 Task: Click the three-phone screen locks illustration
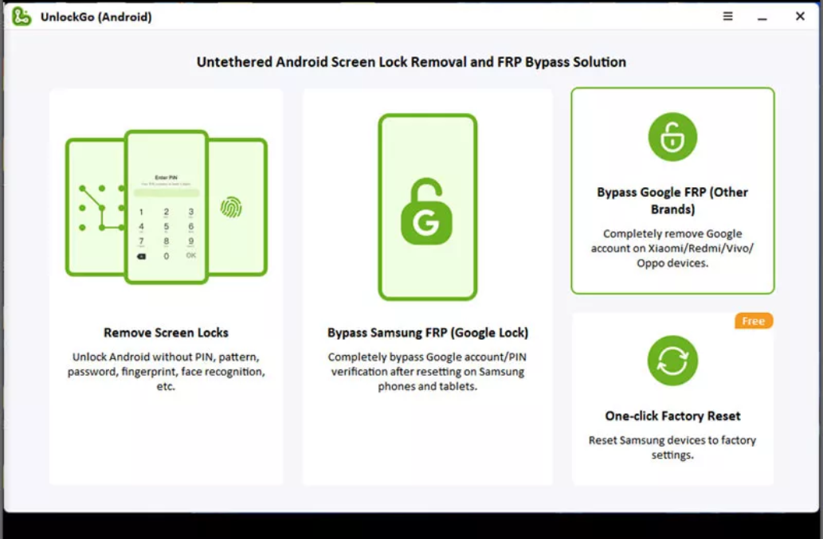tap(167, 207)
